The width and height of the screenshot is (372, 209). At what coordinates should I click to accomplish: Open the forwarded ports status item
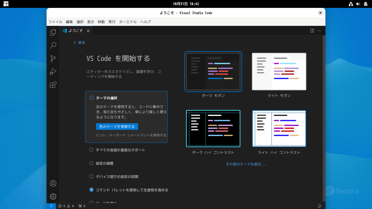(x=82, y=206)
